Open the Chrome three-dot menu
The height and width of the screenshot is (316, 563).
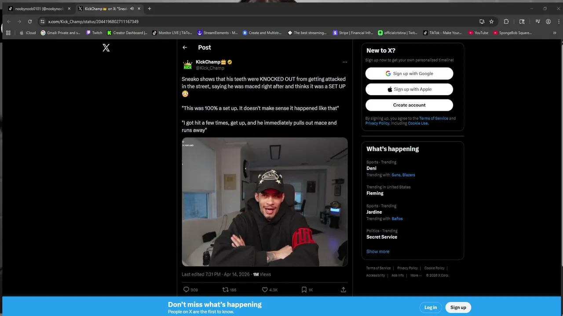point(559,22)
